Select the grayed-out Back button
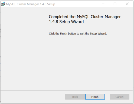 (x=75, y=97)
